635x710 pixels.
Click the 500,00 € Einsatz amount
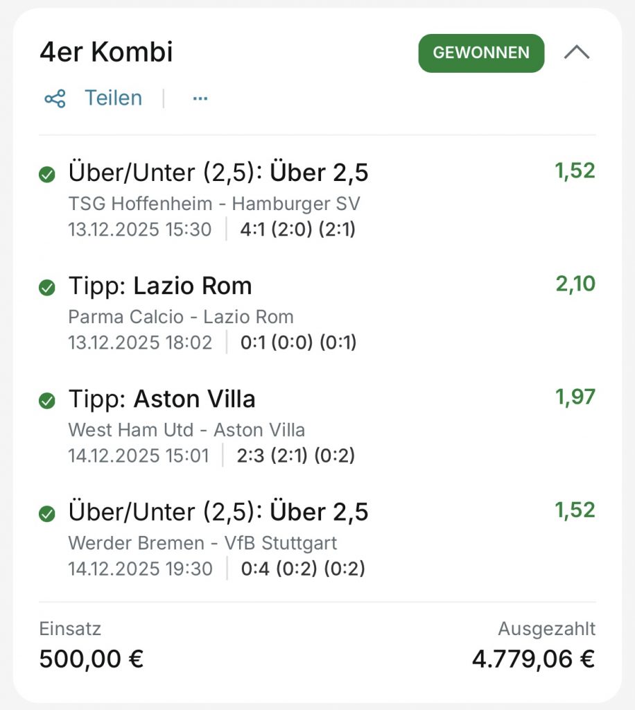coord(91,659)
